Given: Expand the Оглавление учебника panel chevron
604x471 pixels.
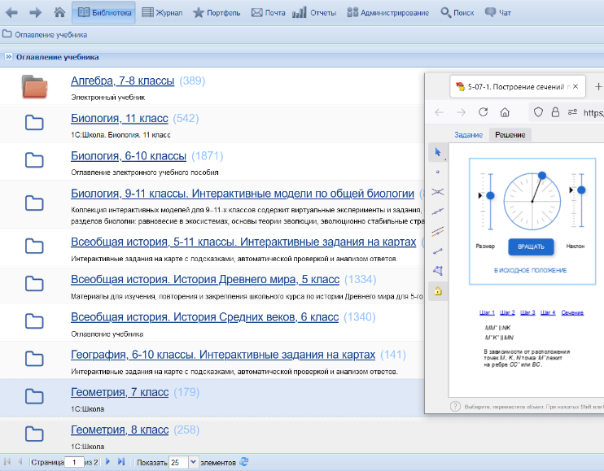Looking at the screenshot, I should click(8, 57).
